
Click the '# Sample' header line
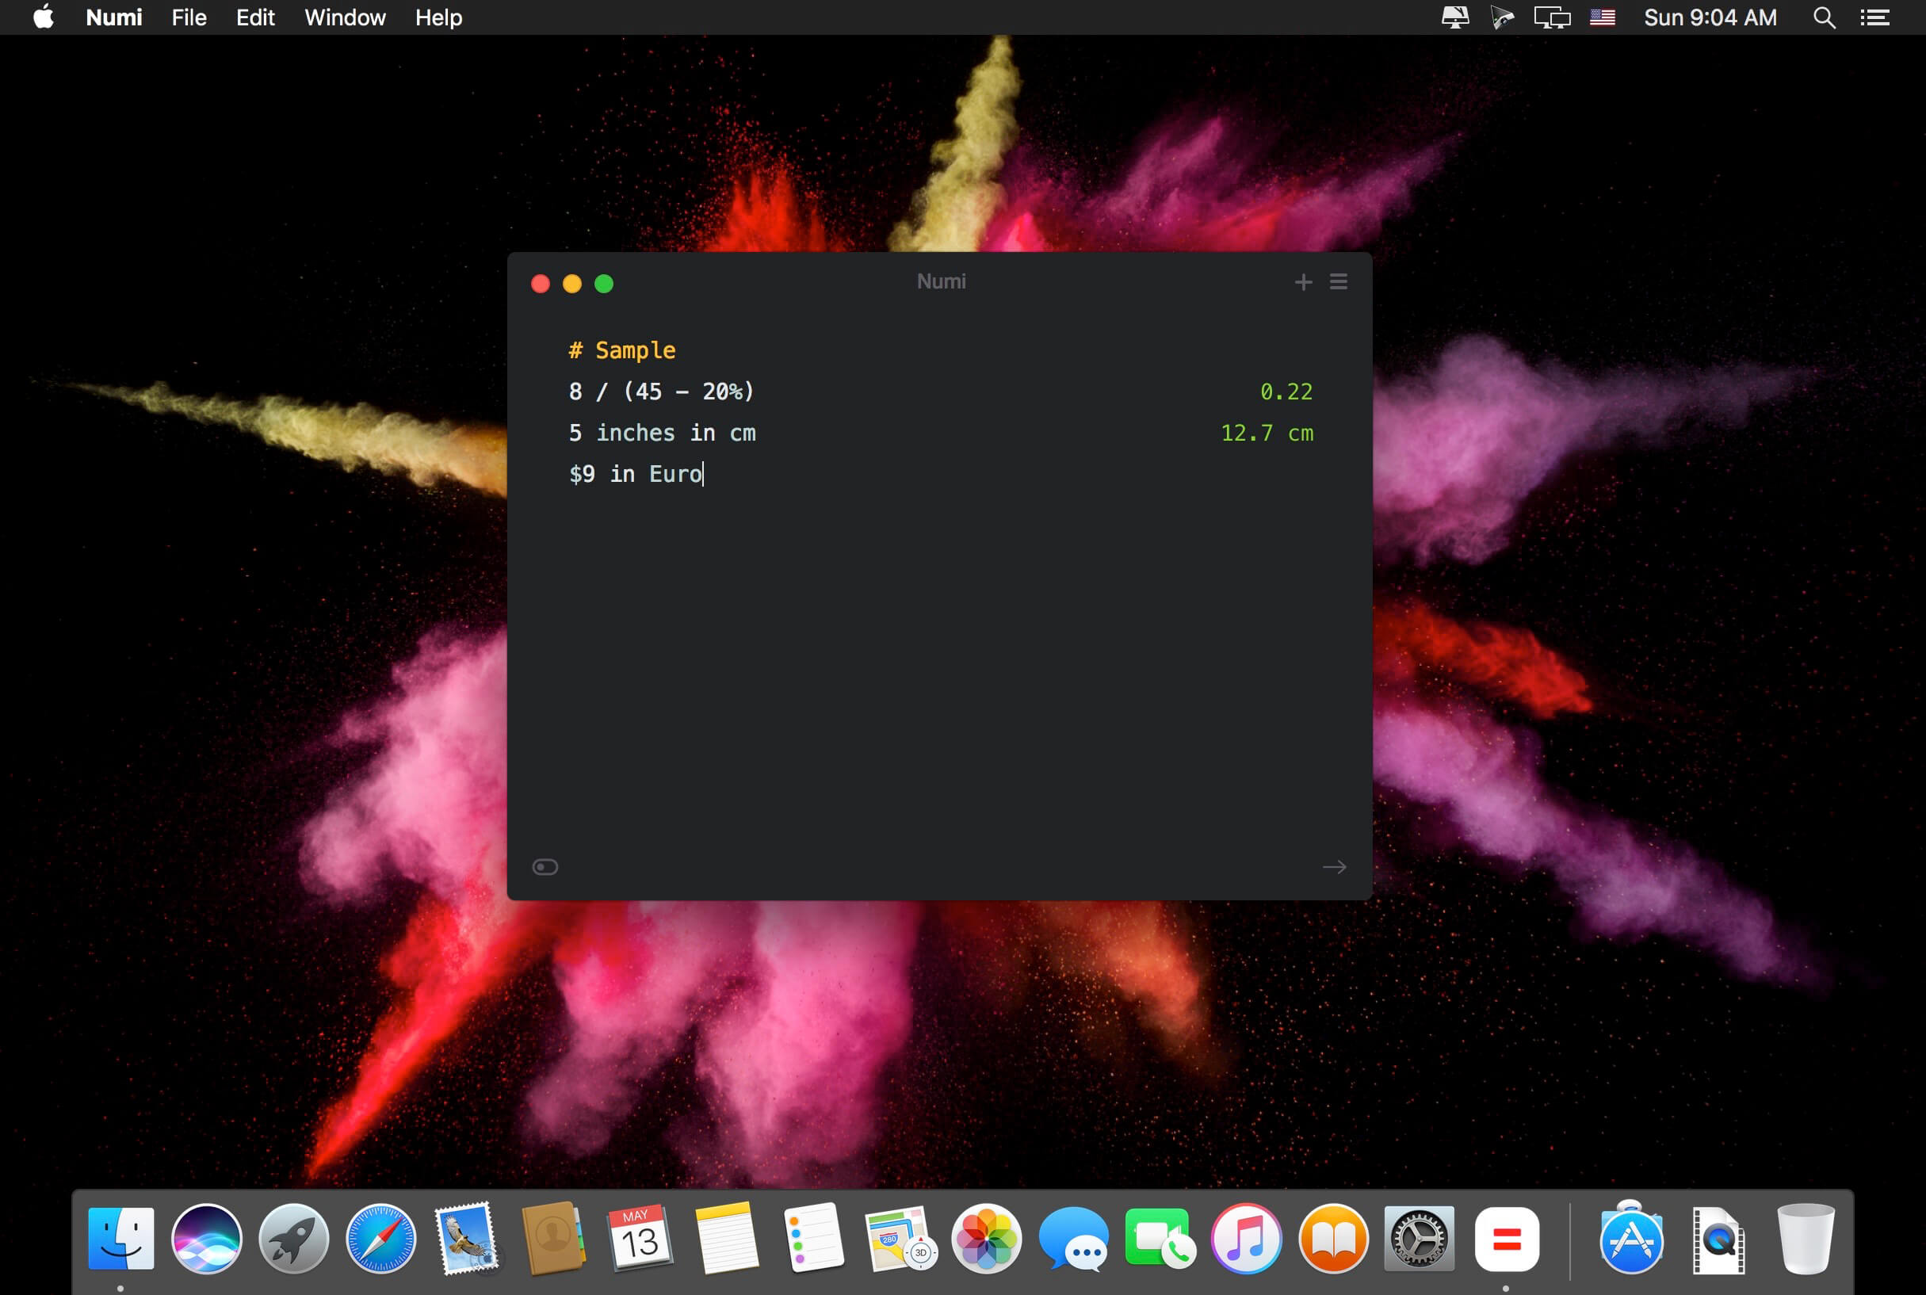tap(623, 350)
